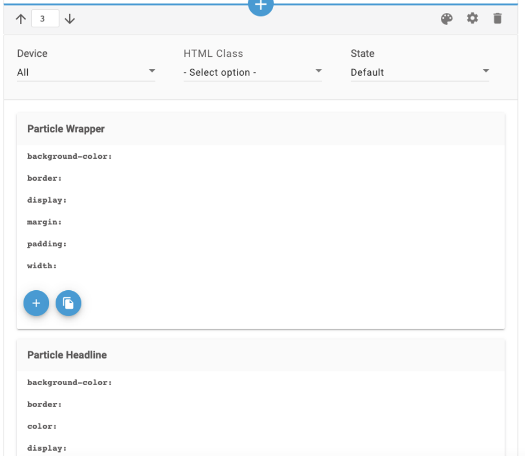Viewport: 525px width, 456px height.
Task: Move section down with the down arrow
Action: [x=70, y=19]
